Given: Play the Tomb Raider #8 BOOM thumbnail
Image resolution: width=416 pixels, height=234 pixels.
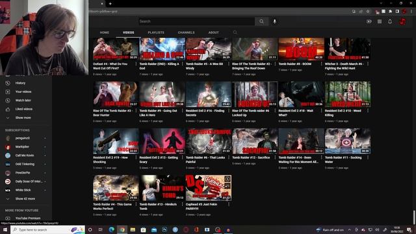Looking at the screenshot, I should [x=301, y=49].
